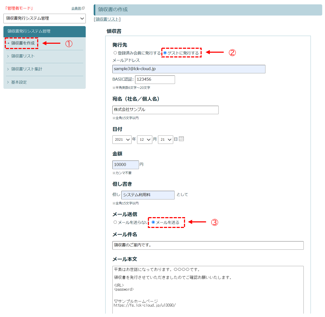Choose メールを送らない option
The image size is (325, 317).
pyautogui.click(x=115, y=222)
